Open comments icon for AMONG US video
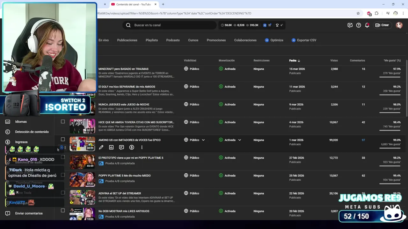The width and height of the screenshot is (408, 229). tap(121, 147)
